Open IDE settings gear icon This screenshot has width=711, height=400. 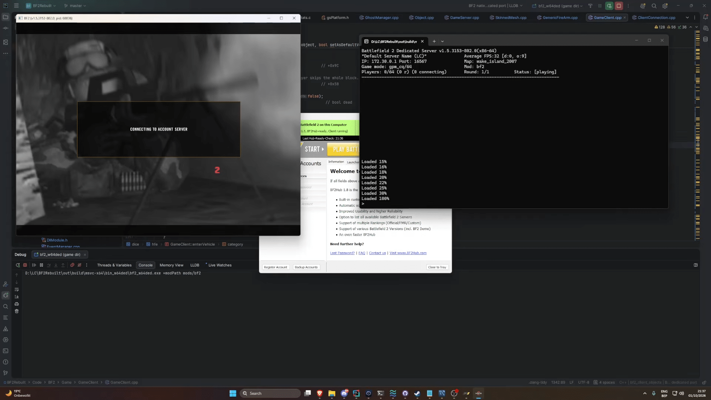[x=665, y=6]
